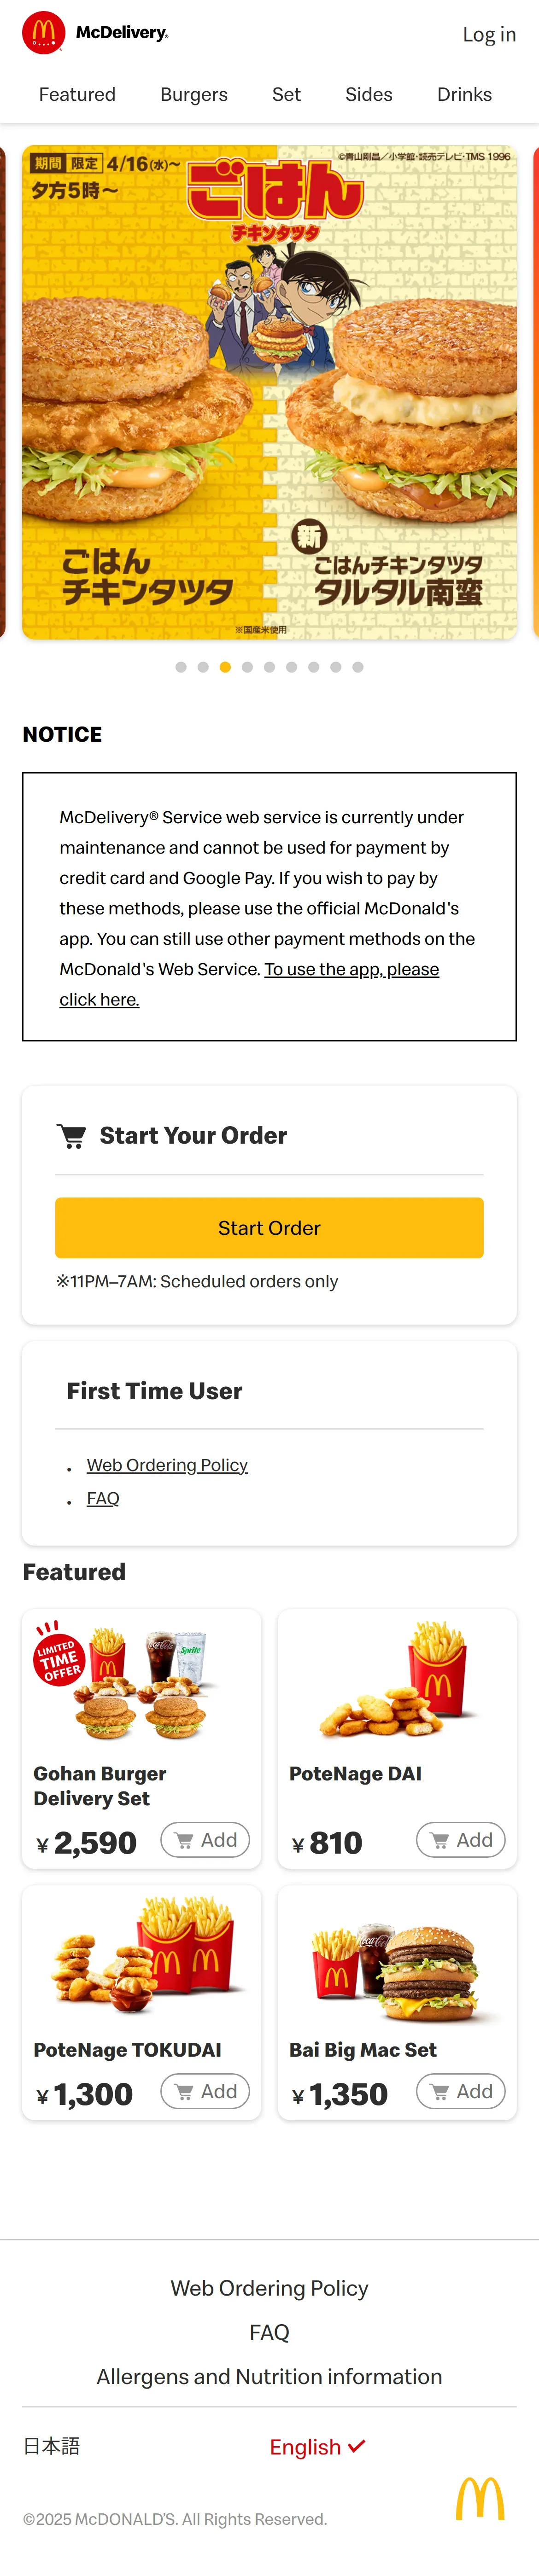Add PoteNage DAI to cart
The height and width of the screenshot is (2576, 539).
(461, 1839)
